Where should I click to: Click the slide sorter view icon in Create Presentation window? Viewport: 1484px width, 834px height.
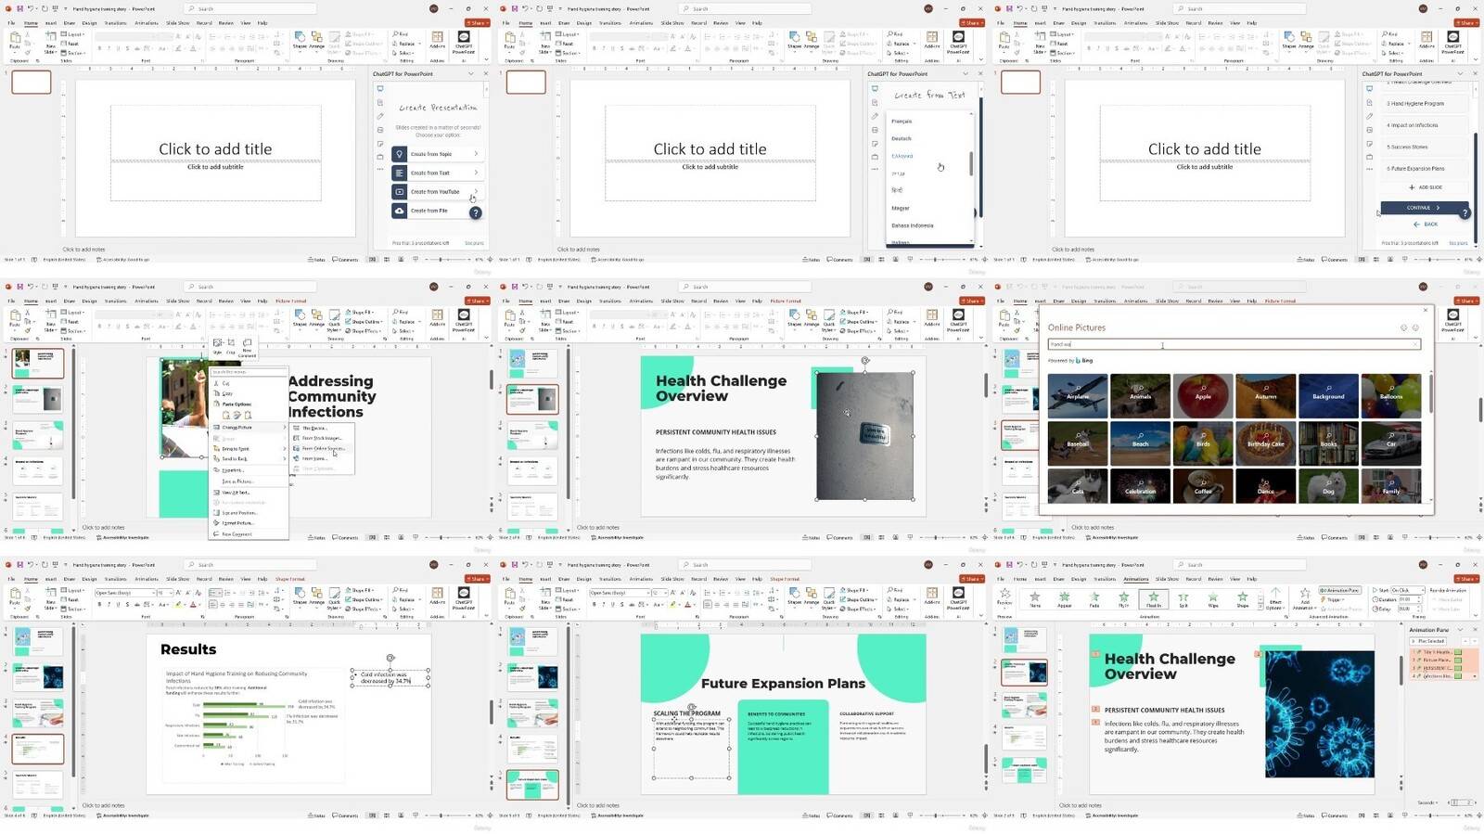point(385,260)
